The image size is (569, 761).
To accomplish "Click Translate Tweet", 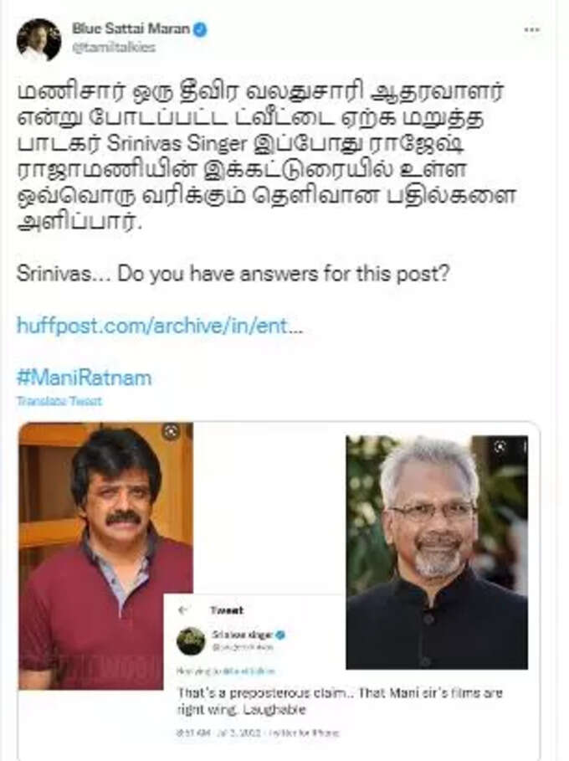I will point(59,401).
